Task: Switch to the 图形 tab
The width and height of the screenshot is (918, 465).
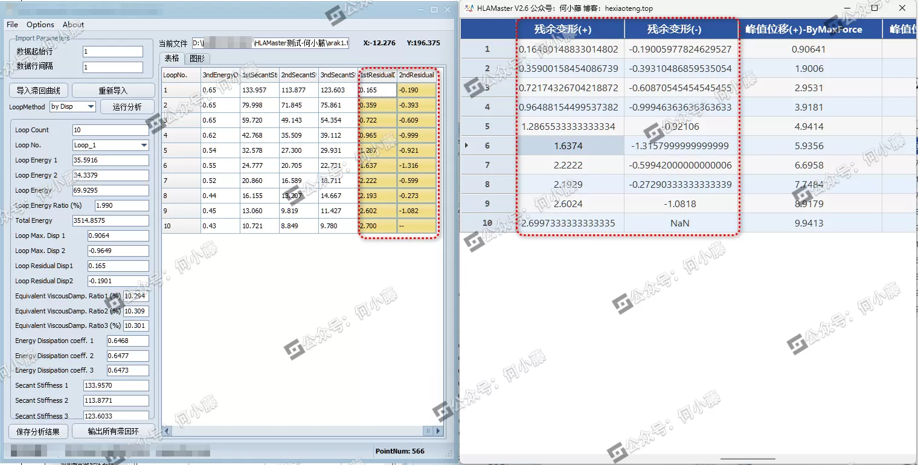Action: [197, 59]
